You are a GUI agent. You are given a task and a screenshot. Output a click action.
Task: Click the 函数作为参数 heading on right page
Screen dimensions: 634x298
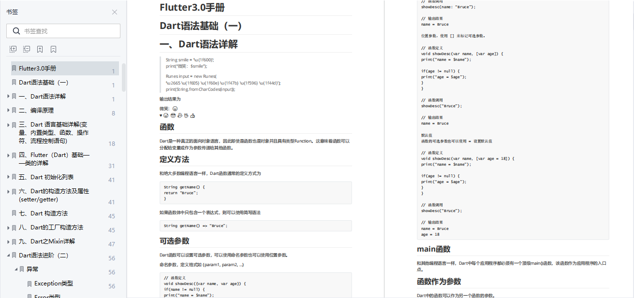439,281
